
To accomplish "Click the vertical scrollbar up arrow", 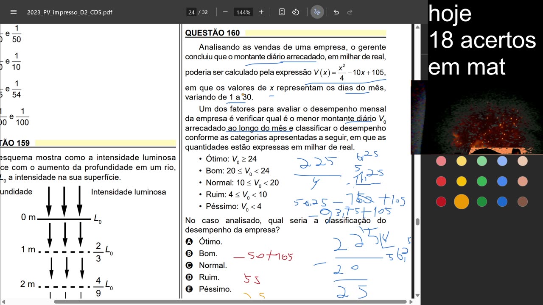I will (x=417, y=27).
